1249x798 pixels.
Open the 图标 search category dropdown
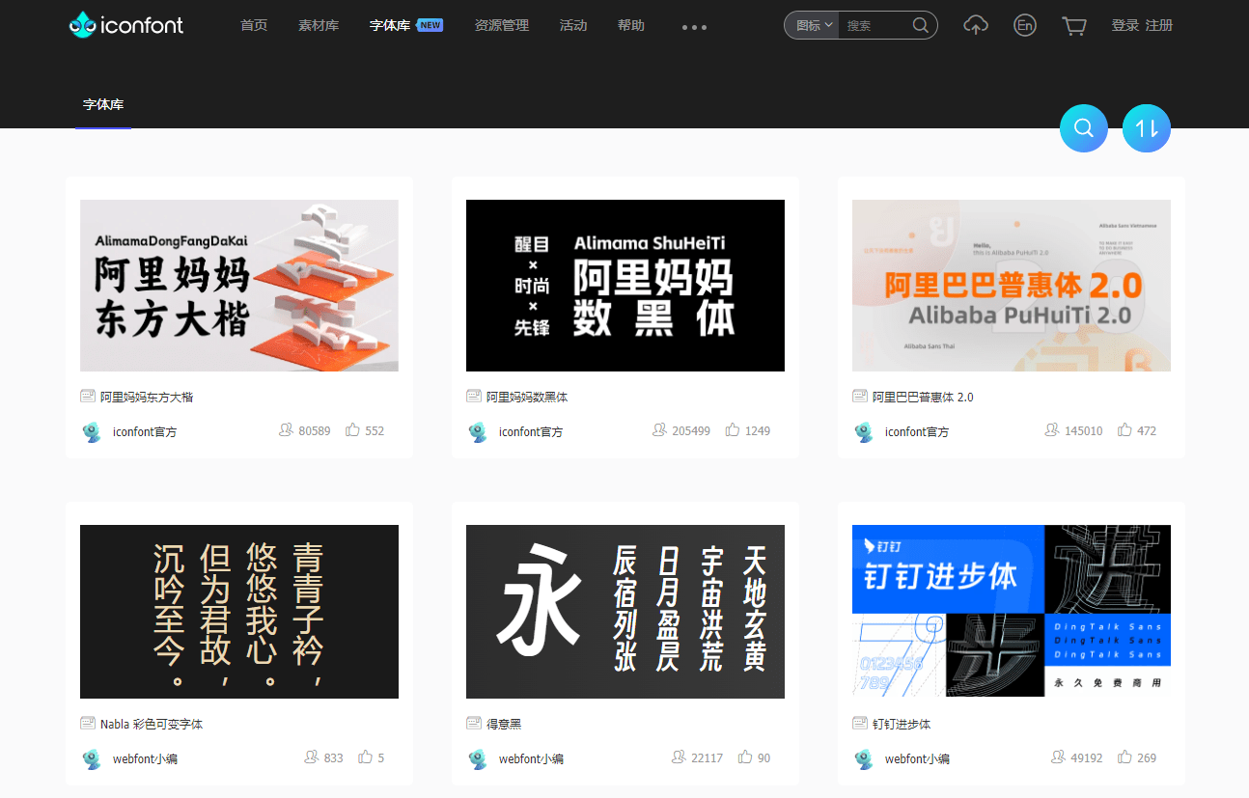pyautogui.click(x=811, y=25)
